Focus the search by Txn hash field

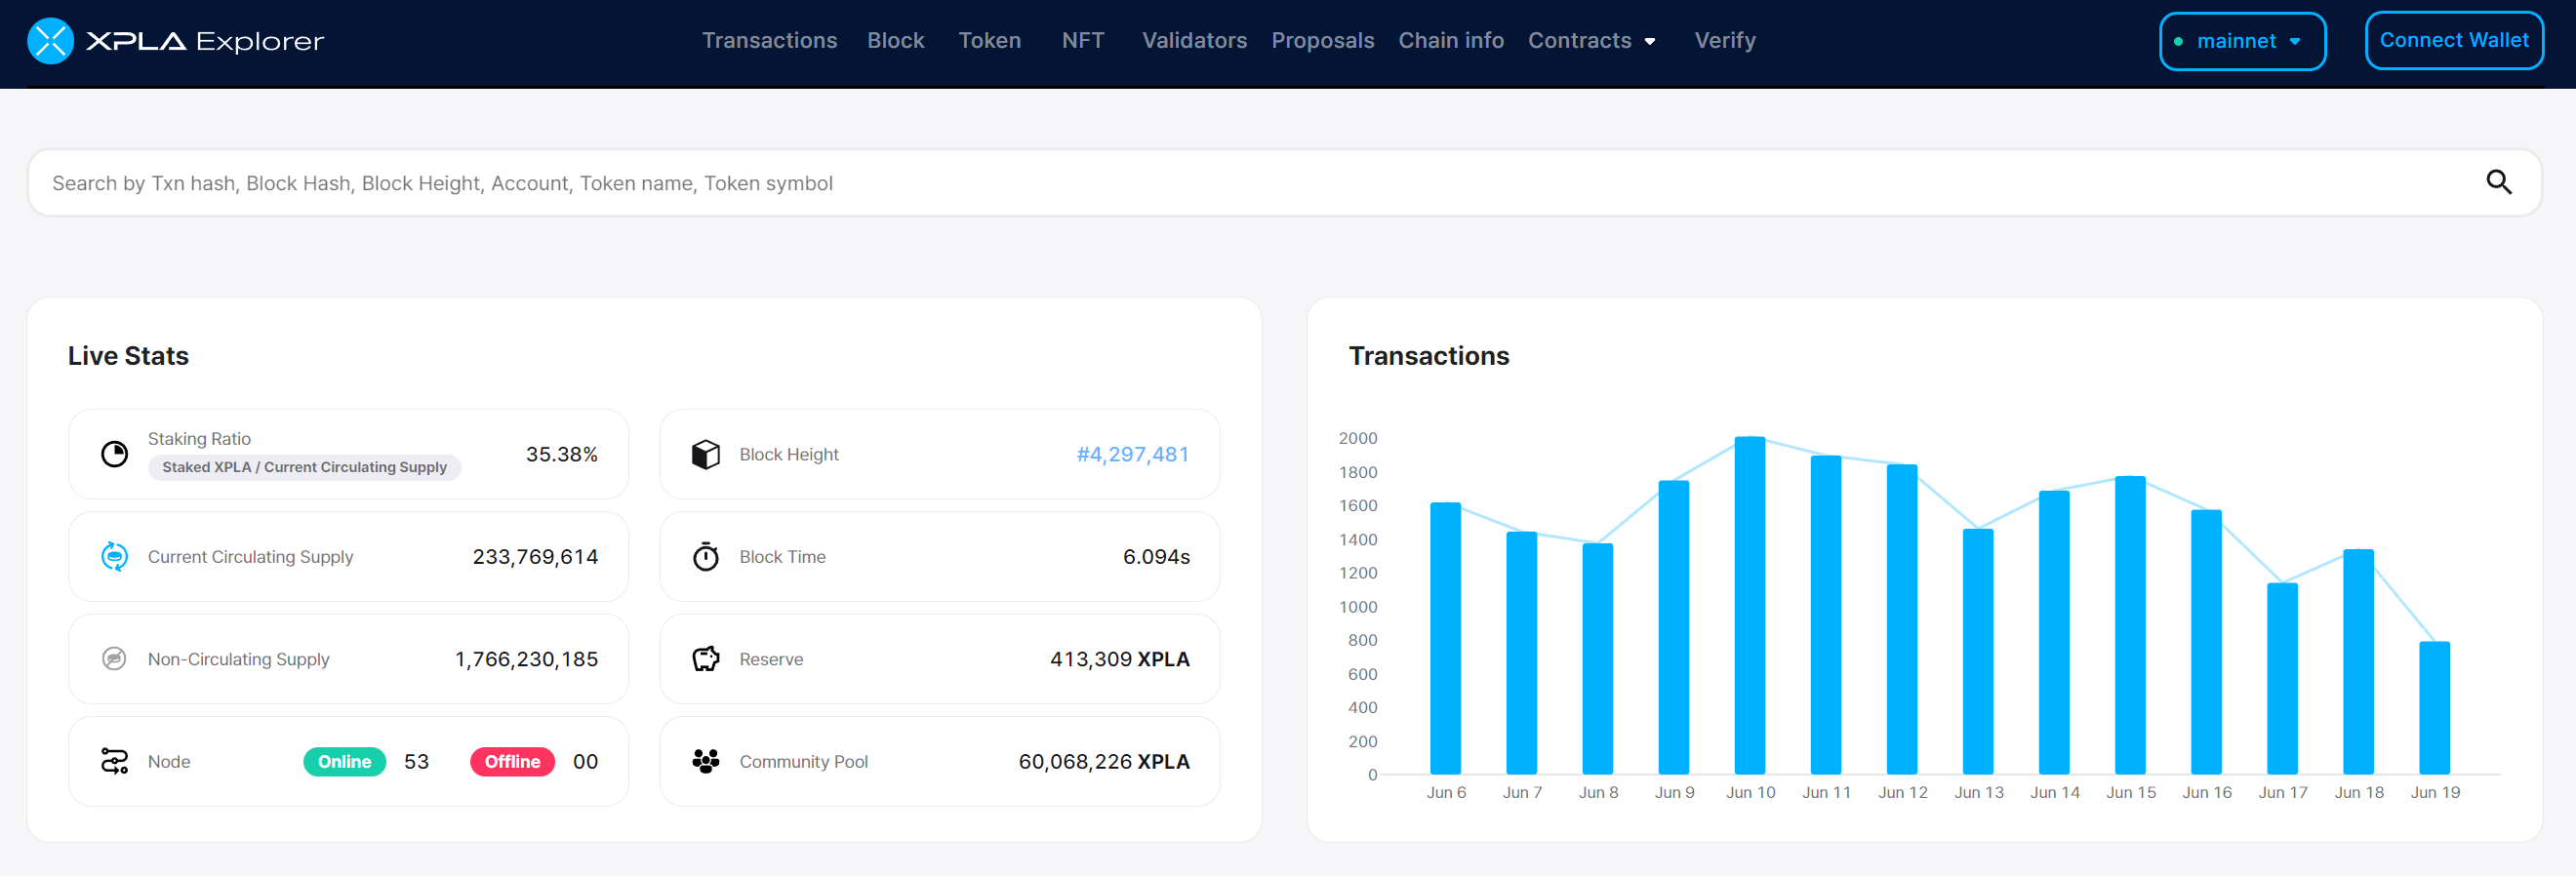[x=1284, y=182]
